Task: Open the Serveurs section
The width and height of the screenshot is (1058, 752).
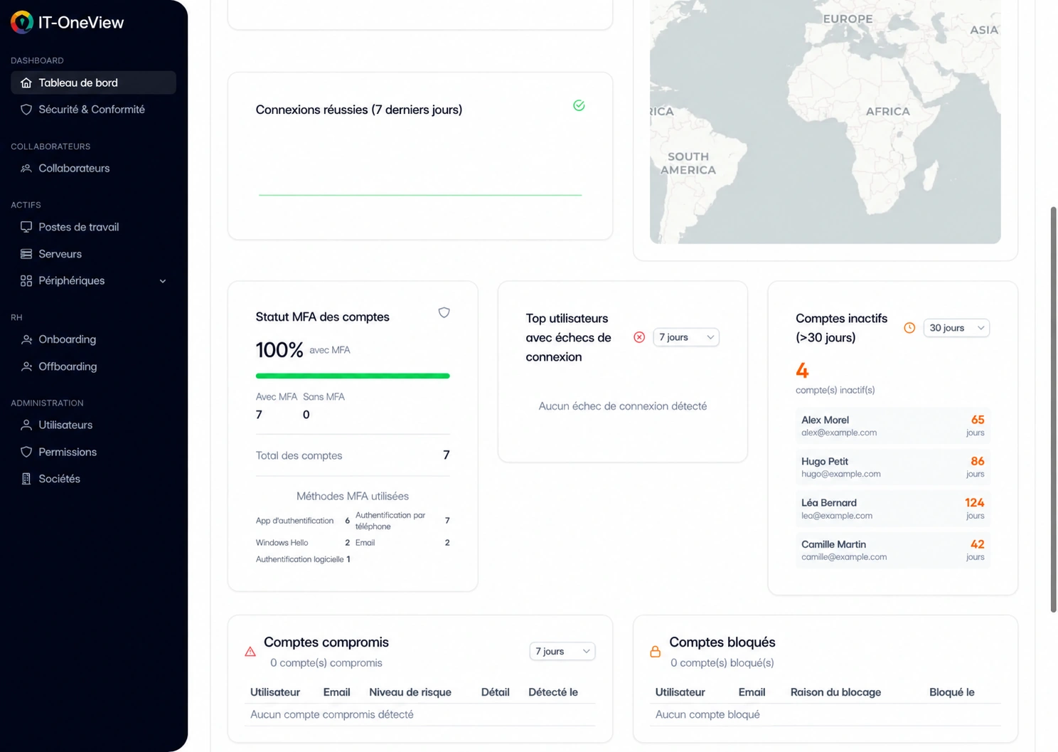Action: click(x=93, y=254)
